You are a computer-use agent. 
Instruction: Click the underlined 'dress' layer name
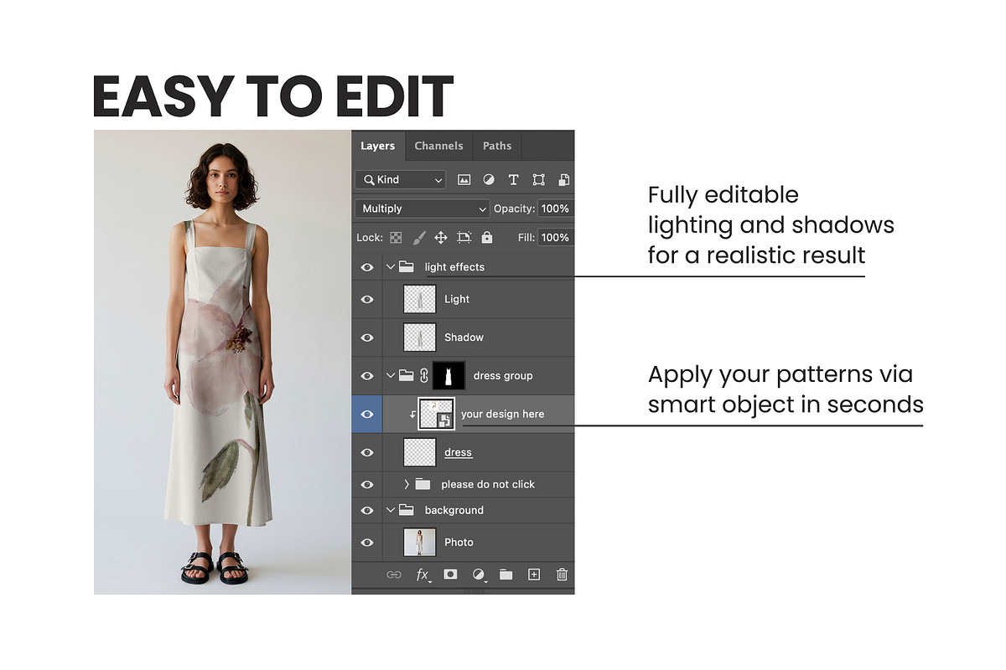click(458, 452)
